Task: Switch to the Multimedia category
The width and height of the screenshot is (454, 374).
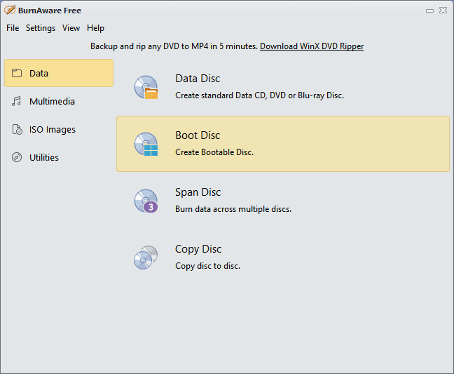Action: coord(52,101)
